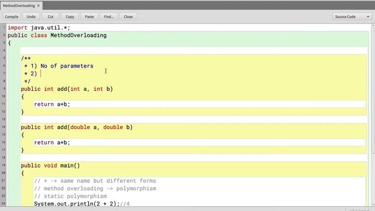The image size is (375, 211).
Task: Click the '// static polymorphism' comment
Action: 70,196
